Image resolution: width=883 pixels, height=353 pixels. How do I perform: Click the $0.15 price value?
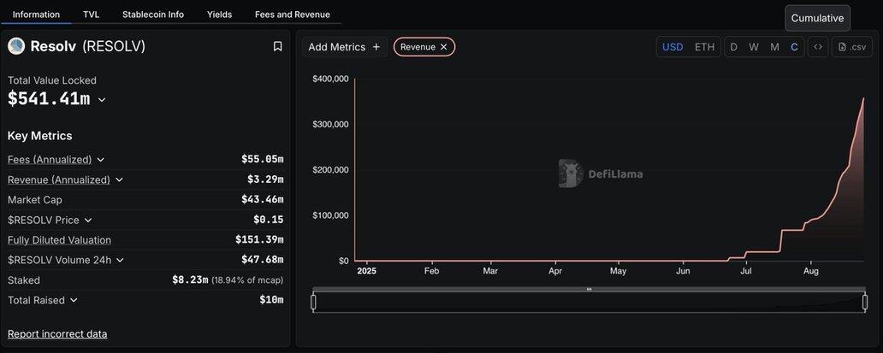point(269,220)
